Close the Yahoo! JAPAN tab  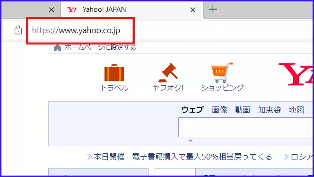[193, 9]
